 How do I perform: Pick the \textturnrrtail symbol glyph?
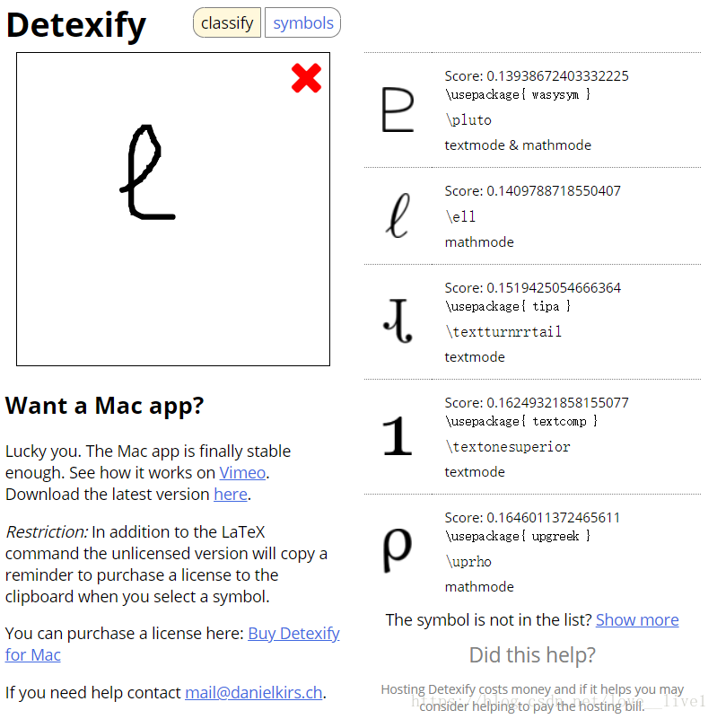pos(397,321)
